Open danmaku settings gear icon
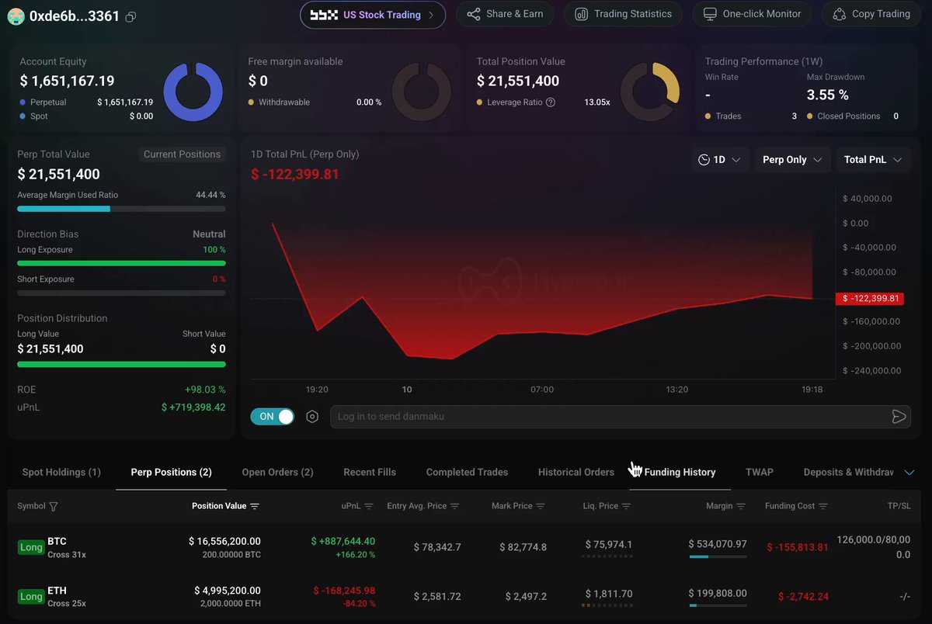 pos(312,417)
